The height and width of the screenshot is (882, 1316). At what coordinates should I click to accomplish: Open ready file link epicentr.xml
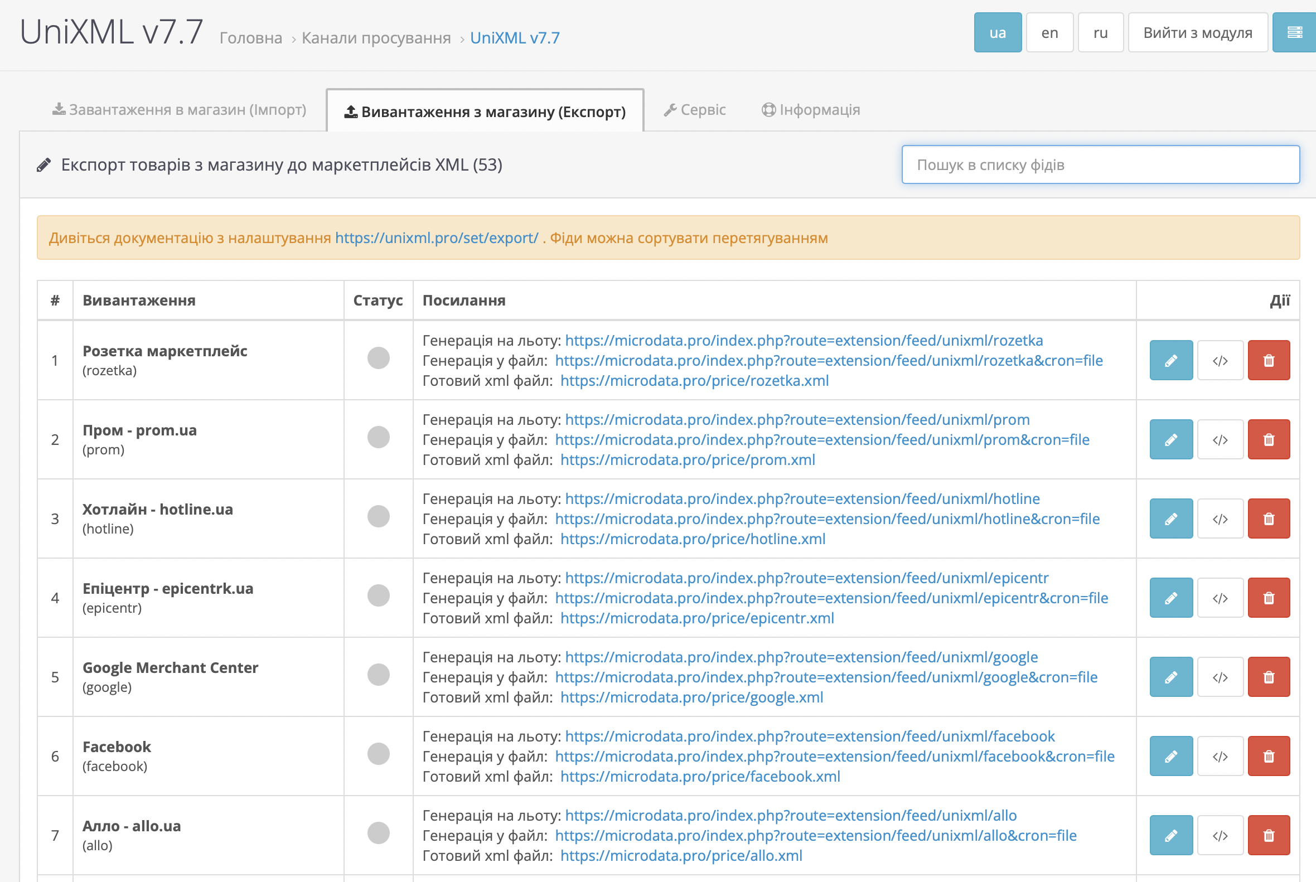click(697, 618)
